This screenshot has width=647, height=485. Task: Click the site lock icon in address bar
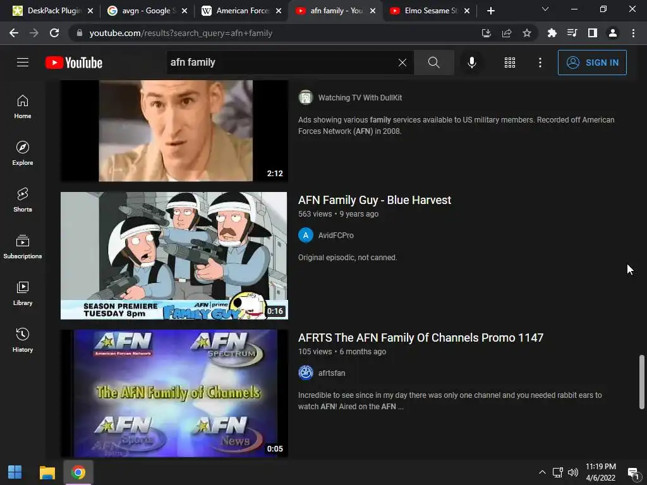(80, 33)
